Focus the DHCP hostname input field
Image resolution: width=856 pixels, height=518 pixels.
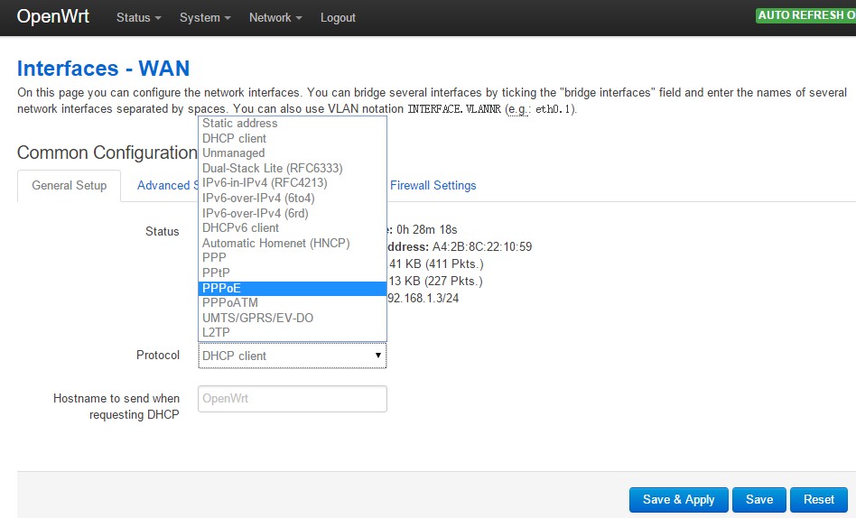click(x=292, y=399)
